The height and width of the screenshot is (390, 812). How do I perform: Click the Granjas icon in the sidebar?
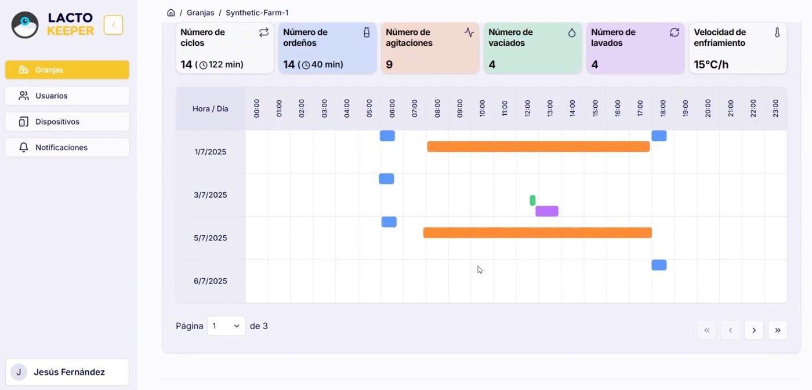[x=24, y=69]
